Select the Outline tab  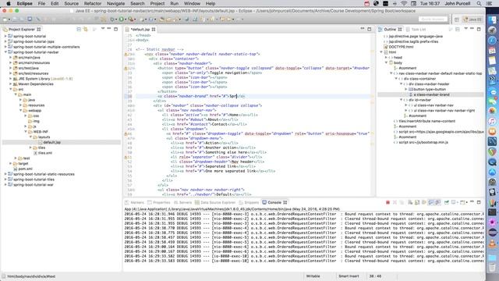click(x=390, y=30)
